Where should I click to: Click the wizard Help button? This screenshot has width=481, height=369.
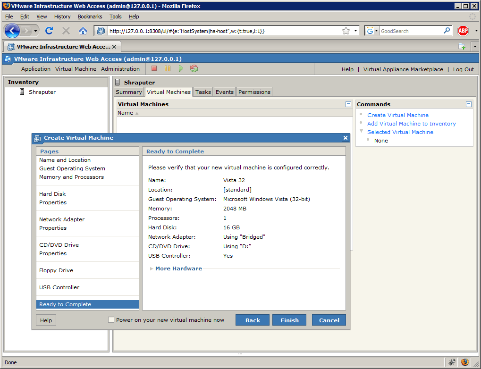46,320
